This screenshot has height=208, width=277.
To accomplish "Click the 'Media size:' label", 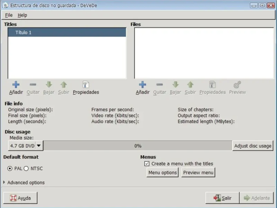I will (21, 138).
